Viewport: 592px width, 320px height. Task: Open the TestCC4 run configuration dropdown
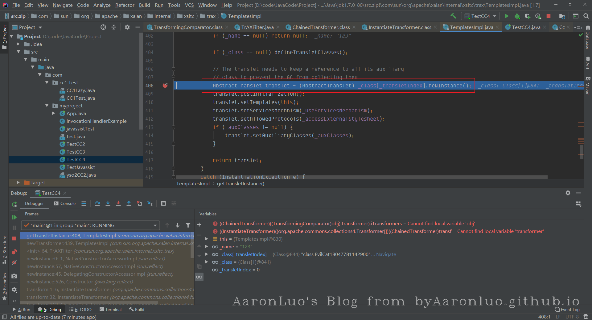pos(480,16)
